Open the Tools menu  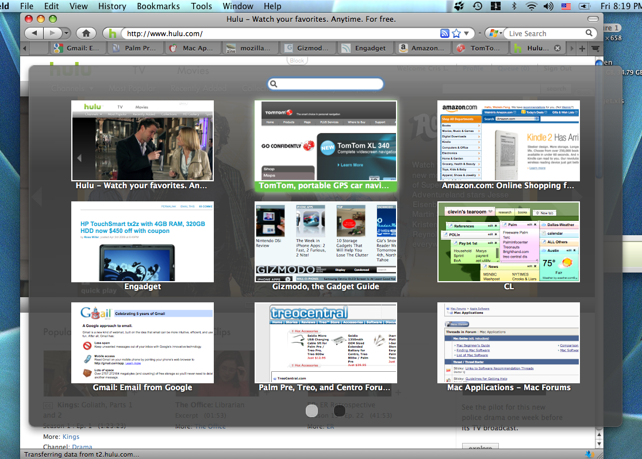pyautogui.click(x=201, y=6)
